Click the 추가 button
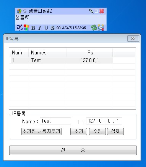Image resolution: width=146 pixels, height=167 pixels. (x=79, y=131)
